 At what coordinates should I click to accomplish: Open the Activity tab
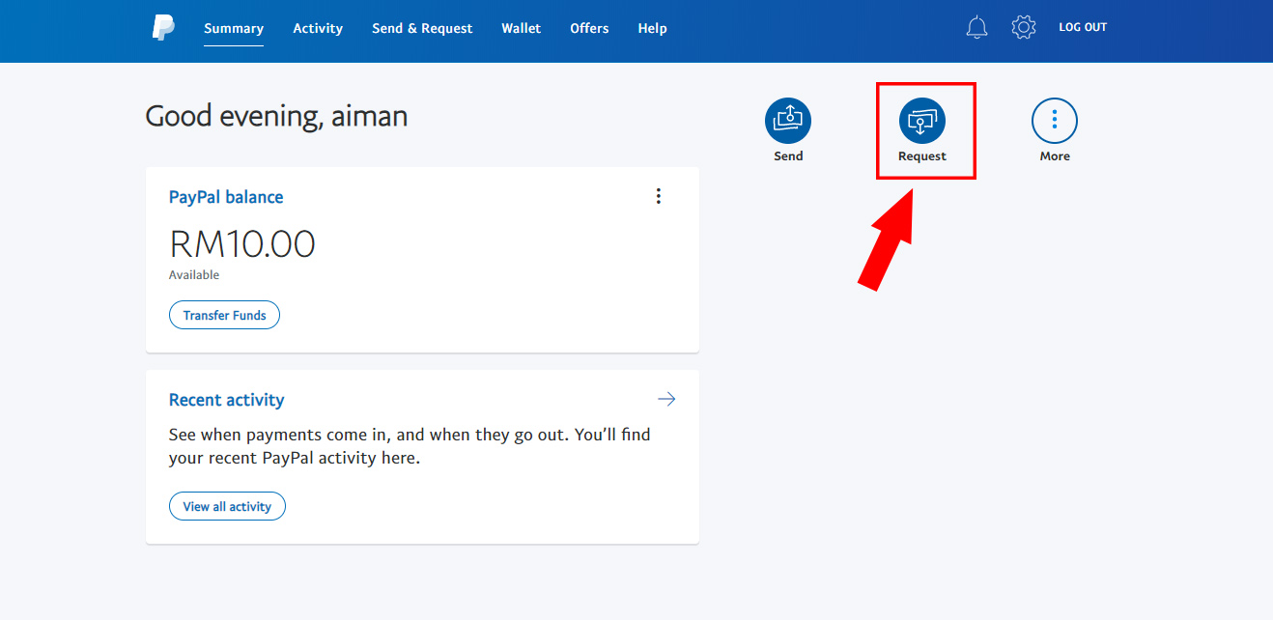point(318,28)
